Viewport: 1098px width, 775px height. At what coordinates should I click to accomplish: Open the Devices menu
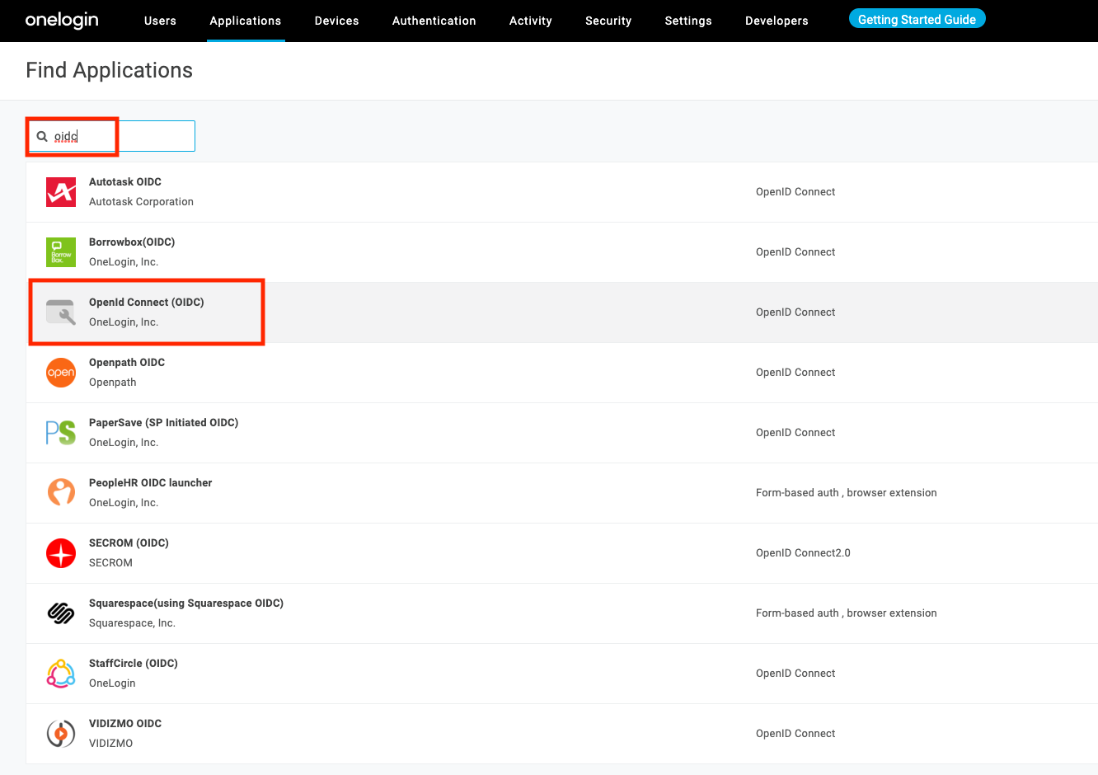[337, 21]
